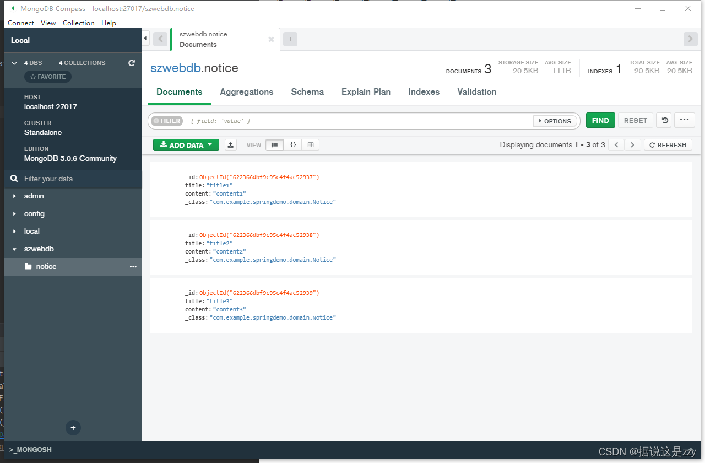Select the Documents tab
Screen dimensions: 705x463
(180, 92)
